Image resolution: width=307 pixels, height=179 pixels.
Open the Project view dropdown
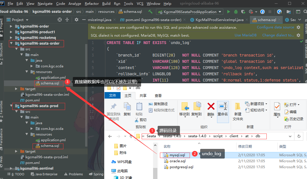(x=27, y=20)
